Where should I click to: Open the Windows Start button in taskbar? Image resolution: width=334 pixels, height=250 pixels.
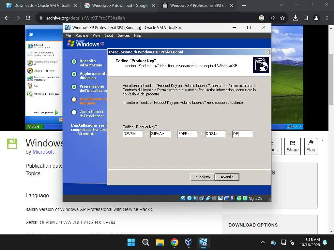131,242
